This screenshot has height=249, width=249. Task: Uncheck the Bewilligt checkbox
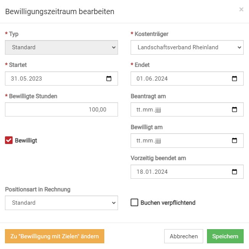tap(9, 141)
